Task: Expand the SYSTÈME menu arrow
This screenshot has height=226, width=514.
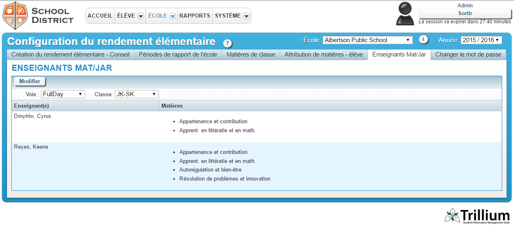Action: (246, 16)
